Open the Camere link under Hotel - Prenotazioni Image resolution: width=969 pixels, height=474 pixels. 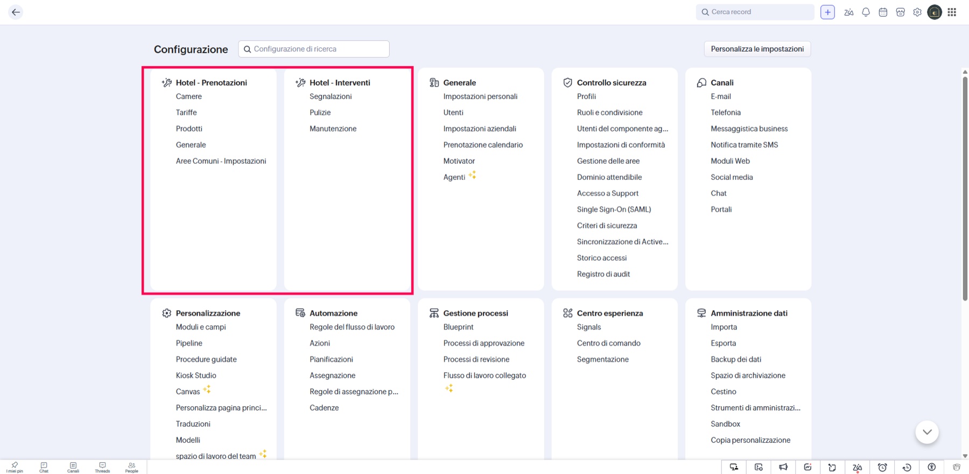(189, 96)
